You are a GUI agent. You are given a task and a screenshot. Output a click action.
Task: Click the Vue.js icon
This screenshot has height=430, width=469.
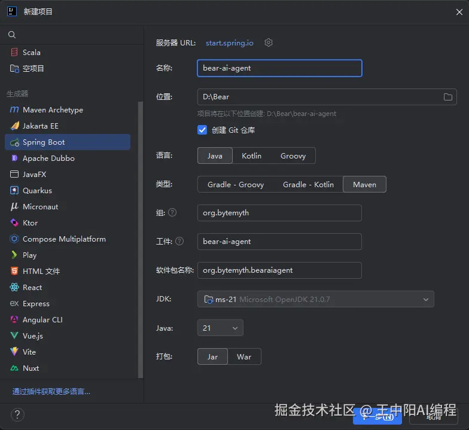[x=14, y=336]
